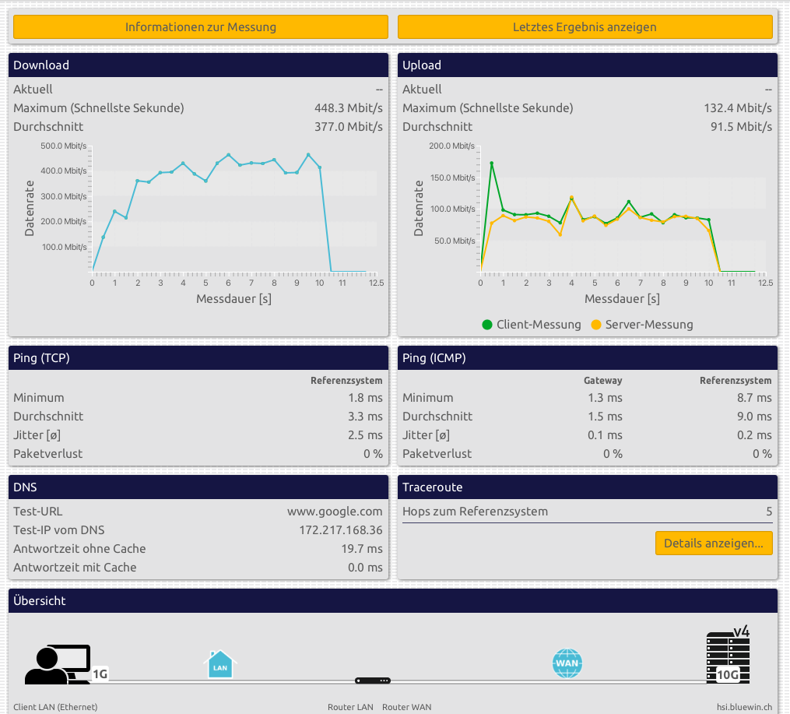This screenshot has height=714, width=790.
Task: Select download average value 377.0 Mbit/s
Action: pos(348,126)
